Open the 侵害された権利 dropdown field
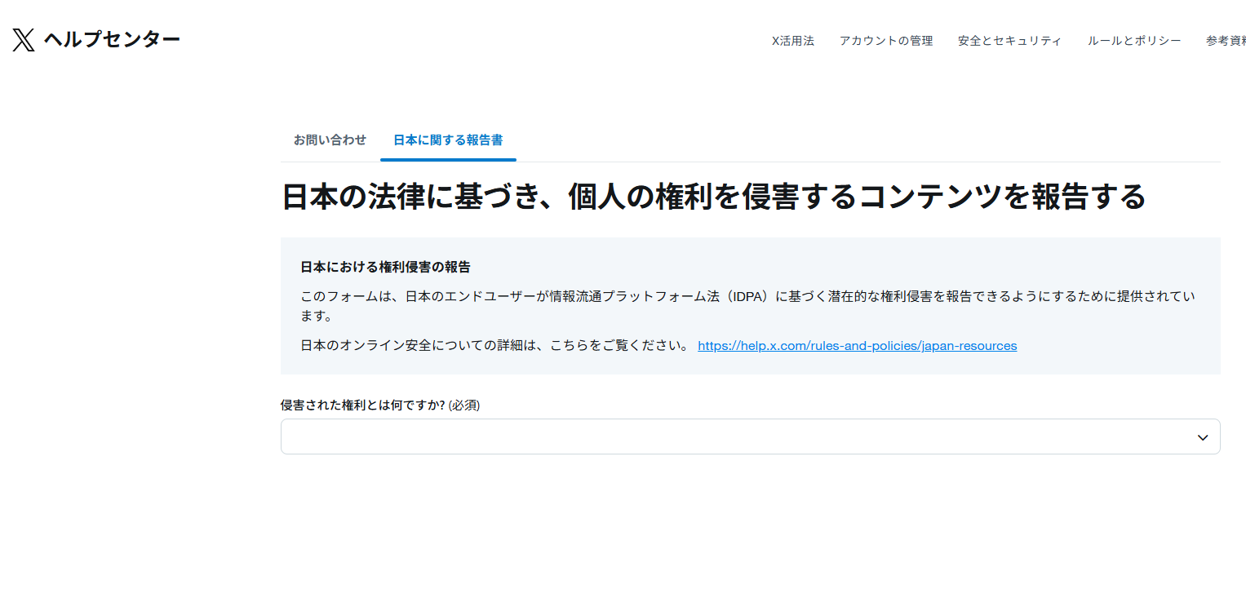The image size is (1246, 616). (x=734, y=437)
